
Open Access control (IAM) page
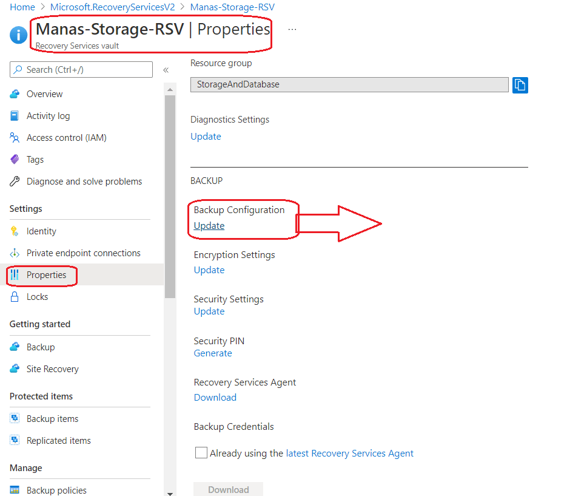coord(67,138)
